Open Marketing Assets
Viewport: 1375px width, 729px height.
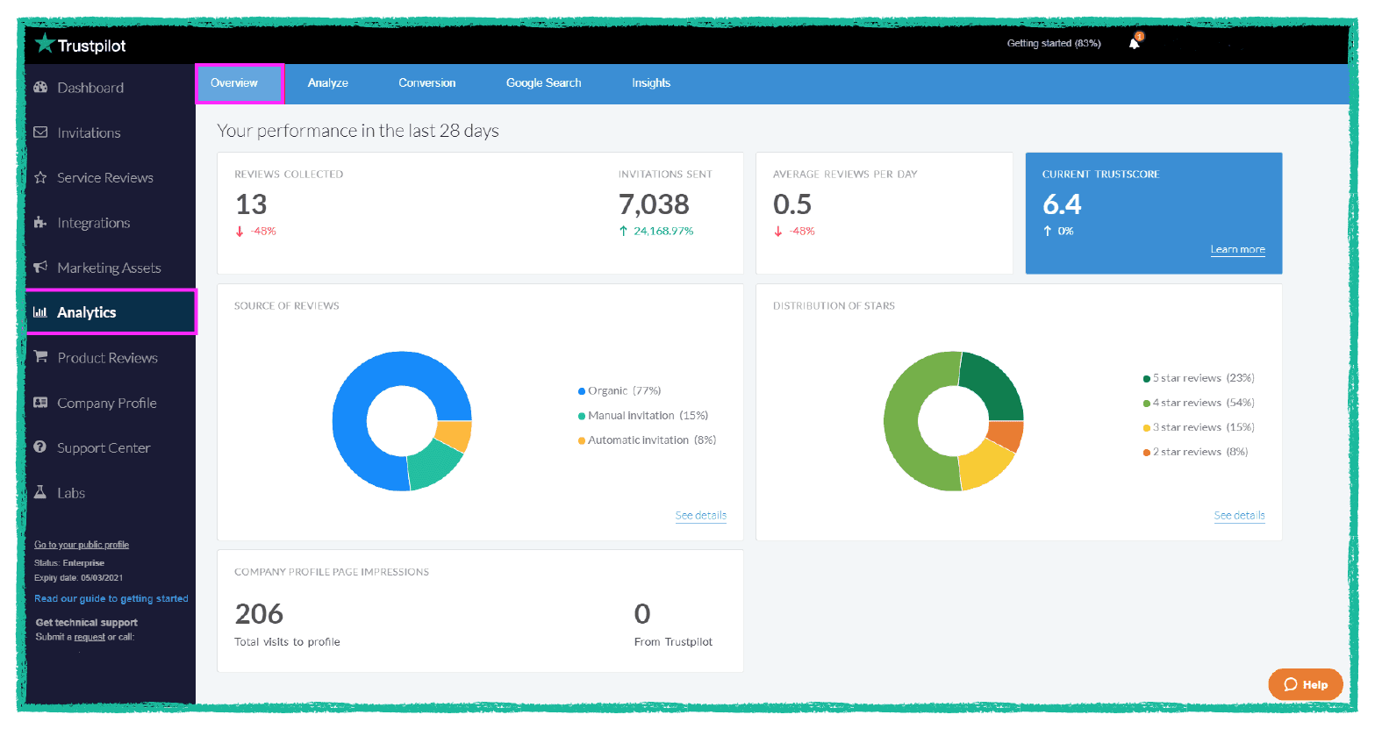tap(109, 268)
